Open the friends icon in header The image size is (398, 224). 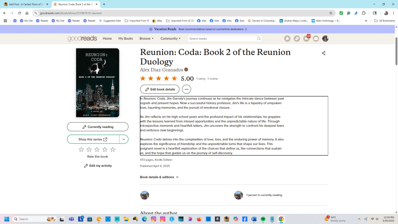[316, 38]
